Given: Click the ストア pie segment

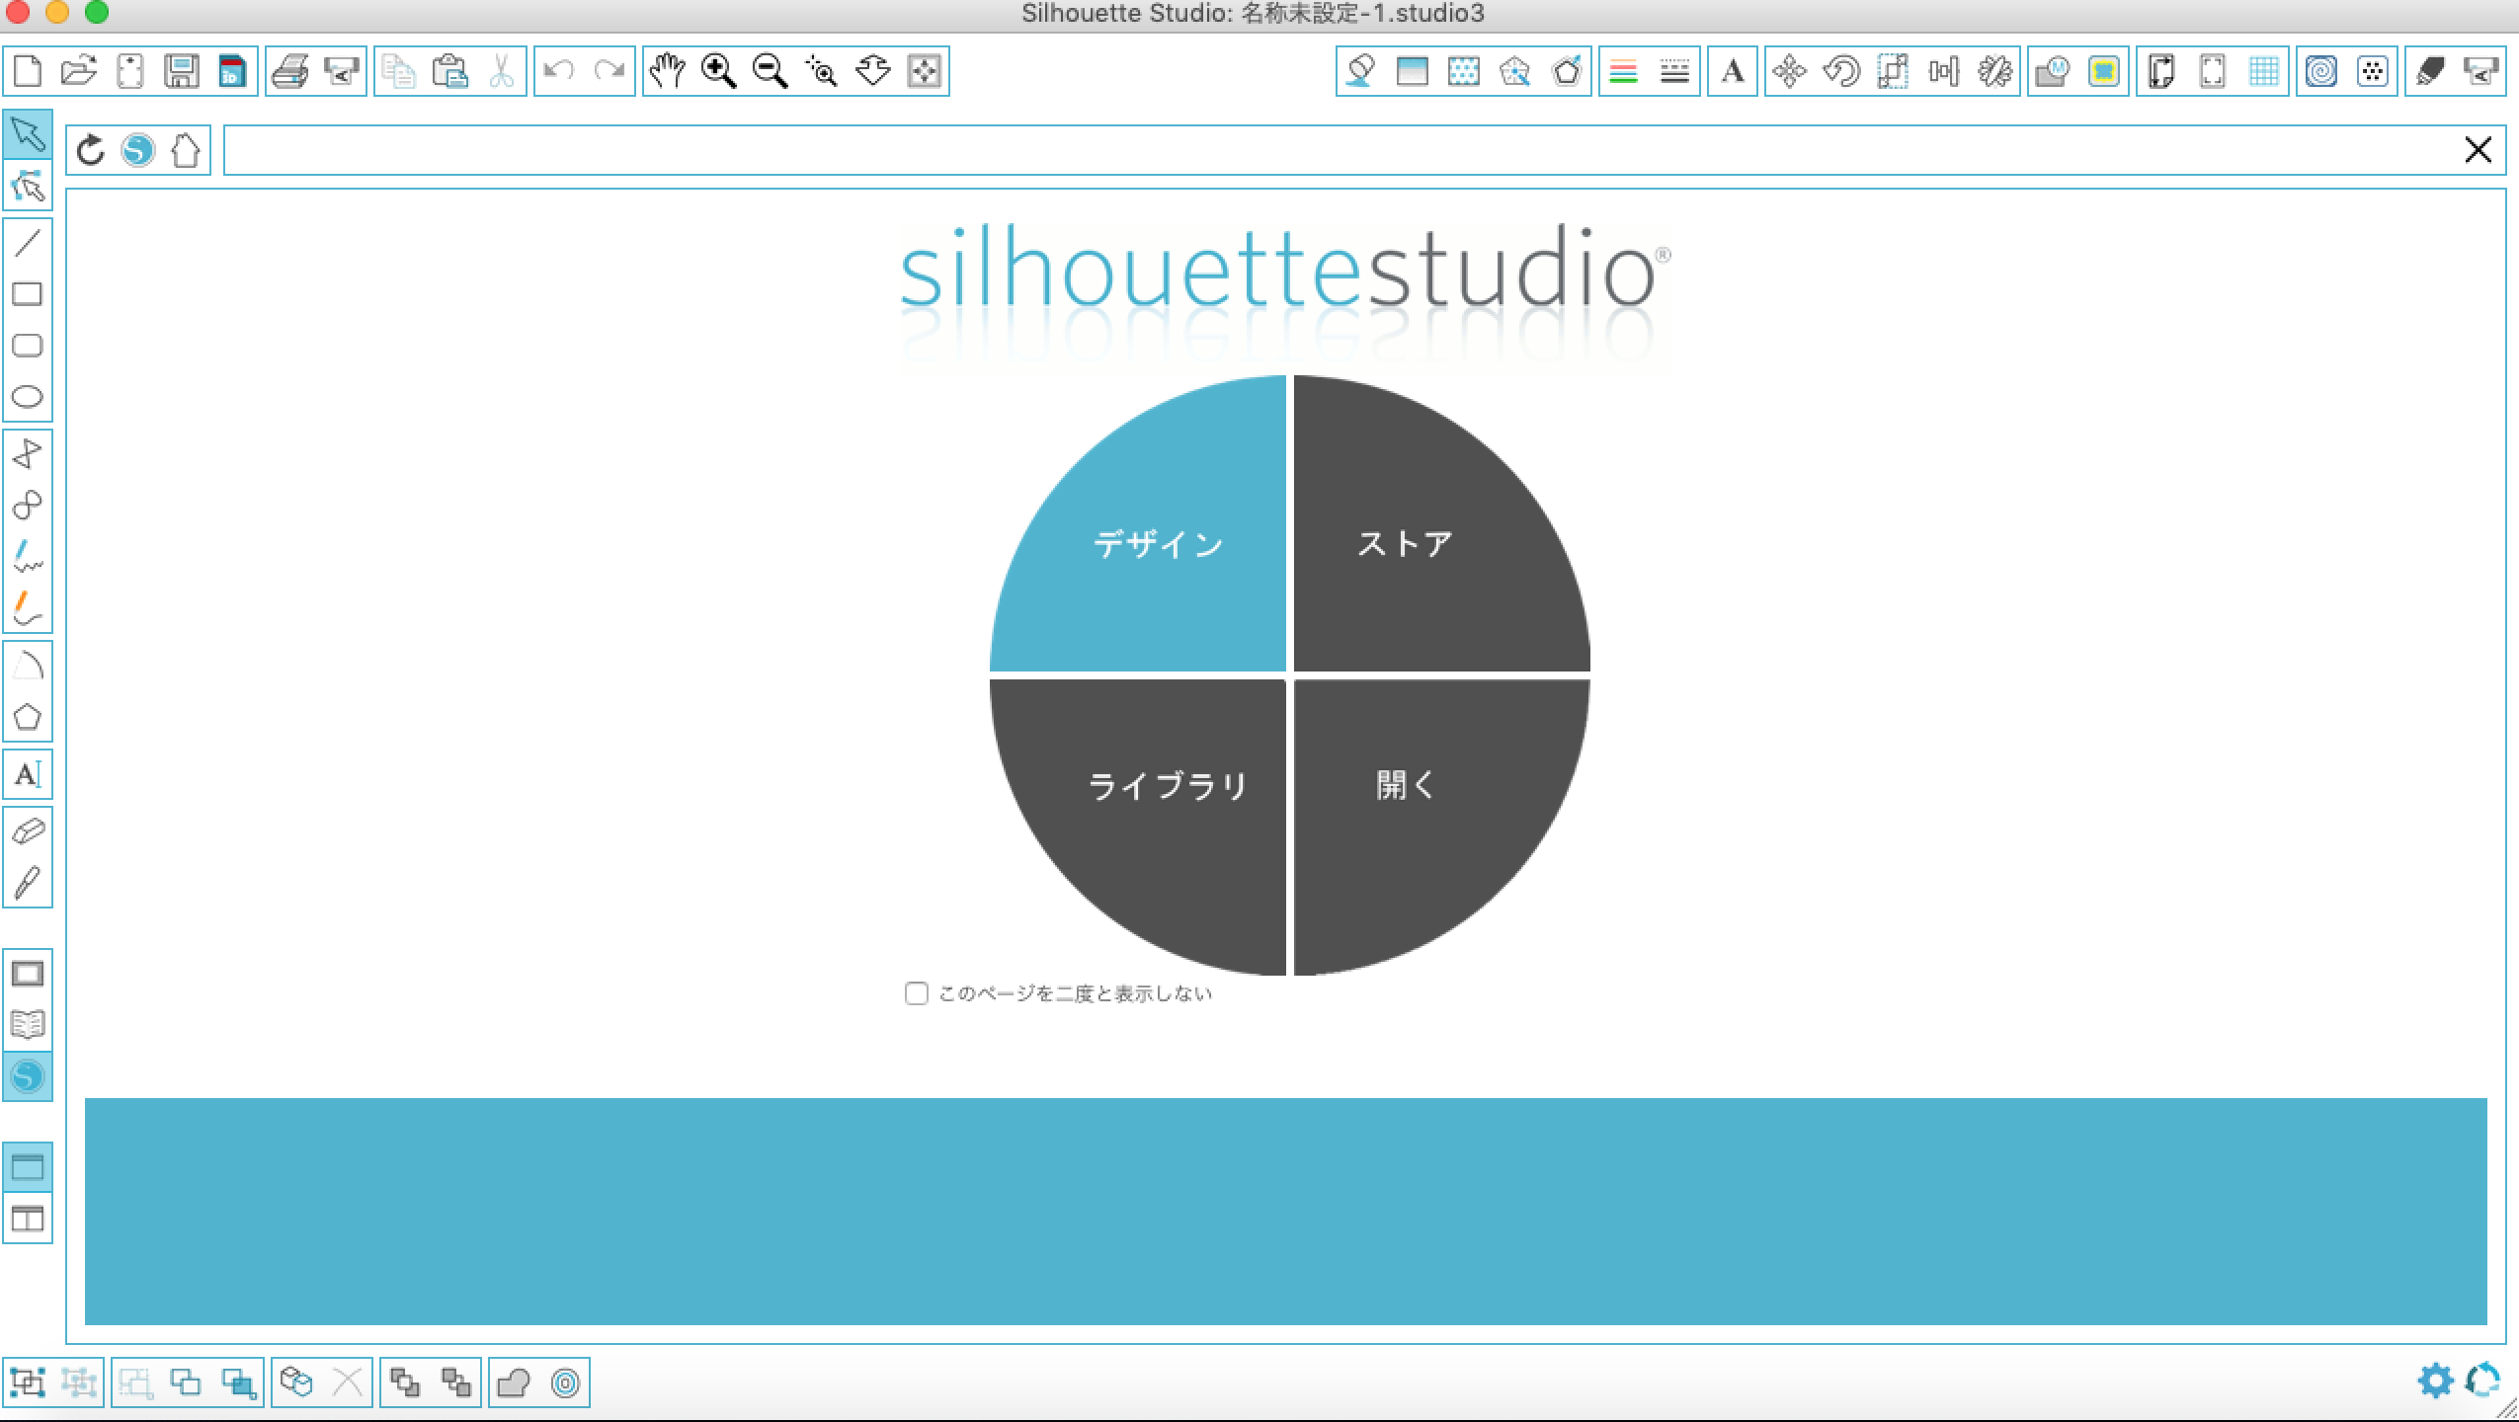Looking at the screenshot, I should coord(1405,545).
